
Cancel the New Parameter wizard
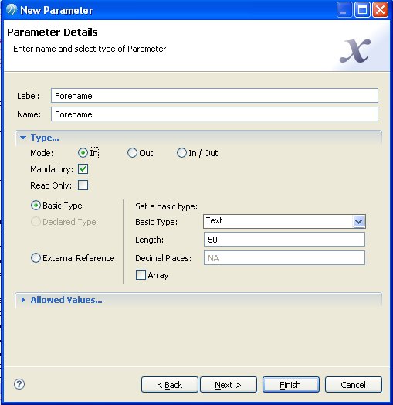coord(354,385)
